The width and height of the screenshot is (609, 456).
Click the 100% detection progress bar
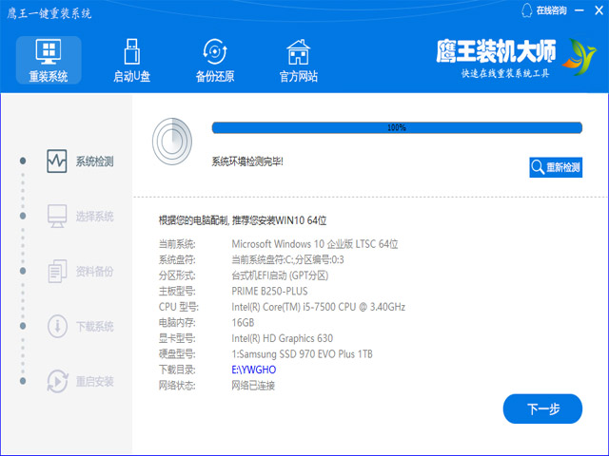397,127
